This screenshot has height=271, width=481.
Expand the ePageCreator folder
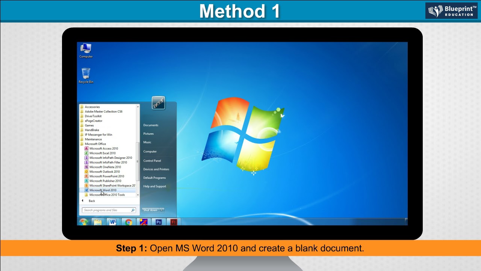point(91,121)
